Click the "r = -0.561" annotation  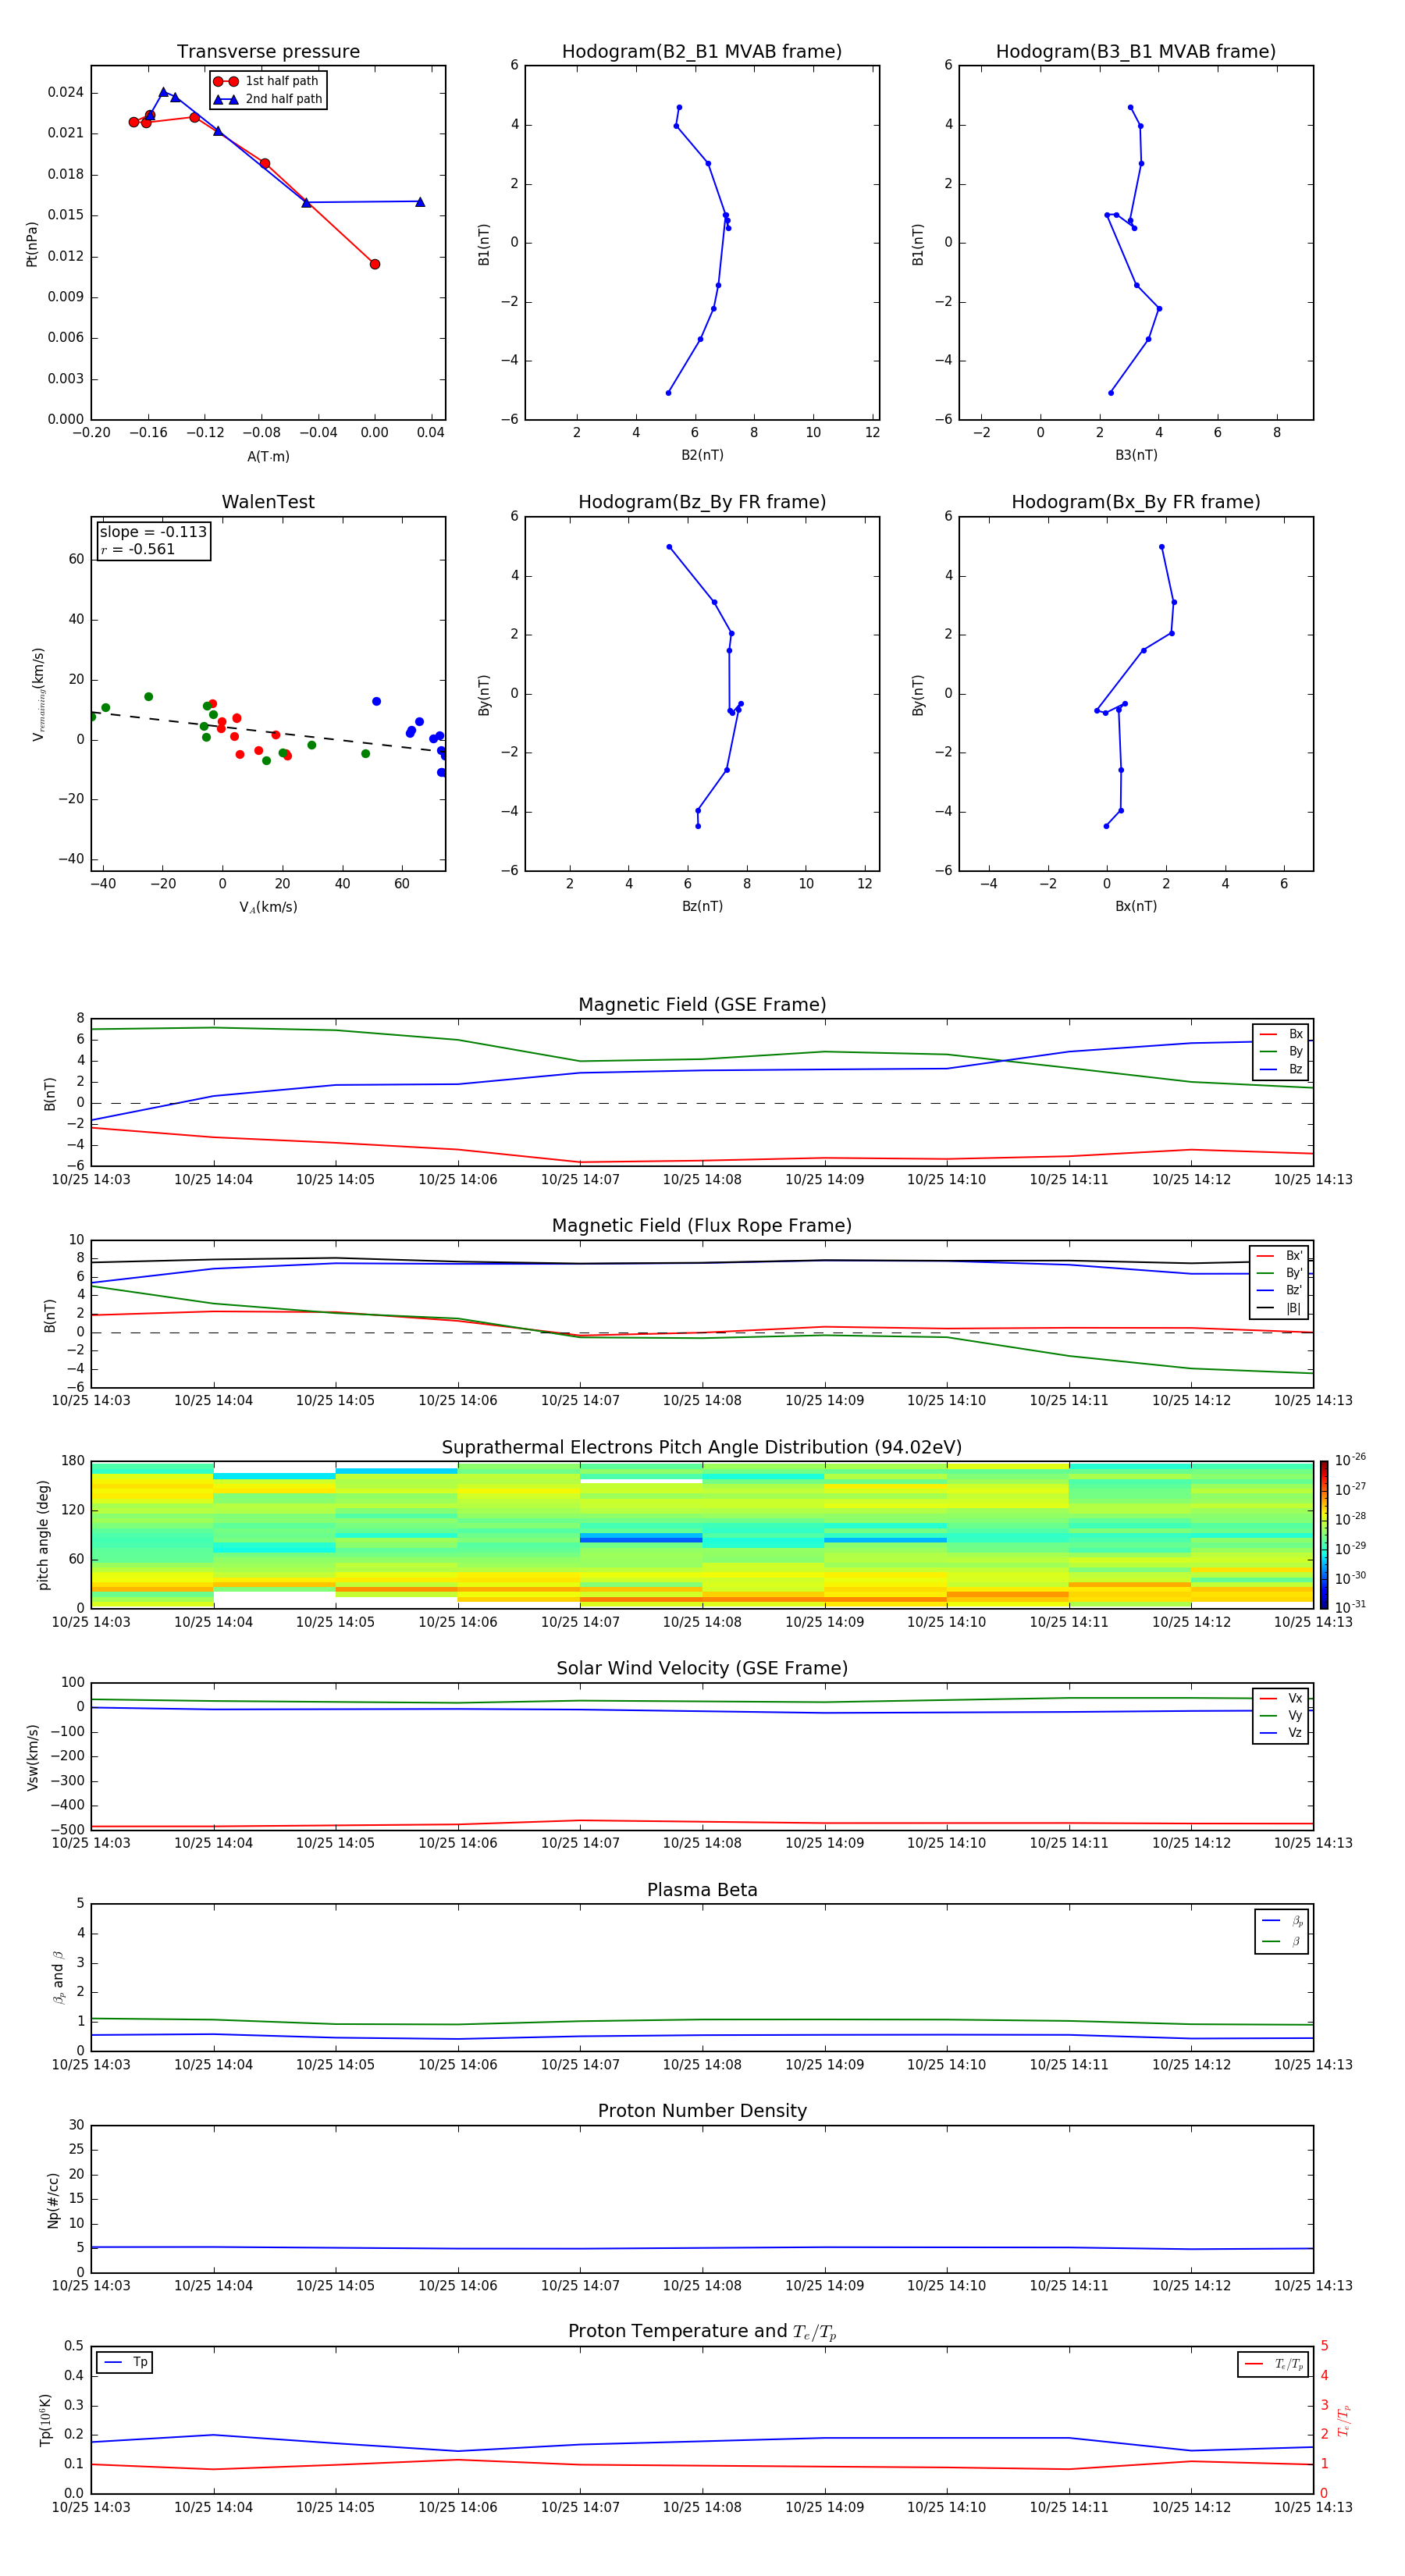click(x=138, y=549)
